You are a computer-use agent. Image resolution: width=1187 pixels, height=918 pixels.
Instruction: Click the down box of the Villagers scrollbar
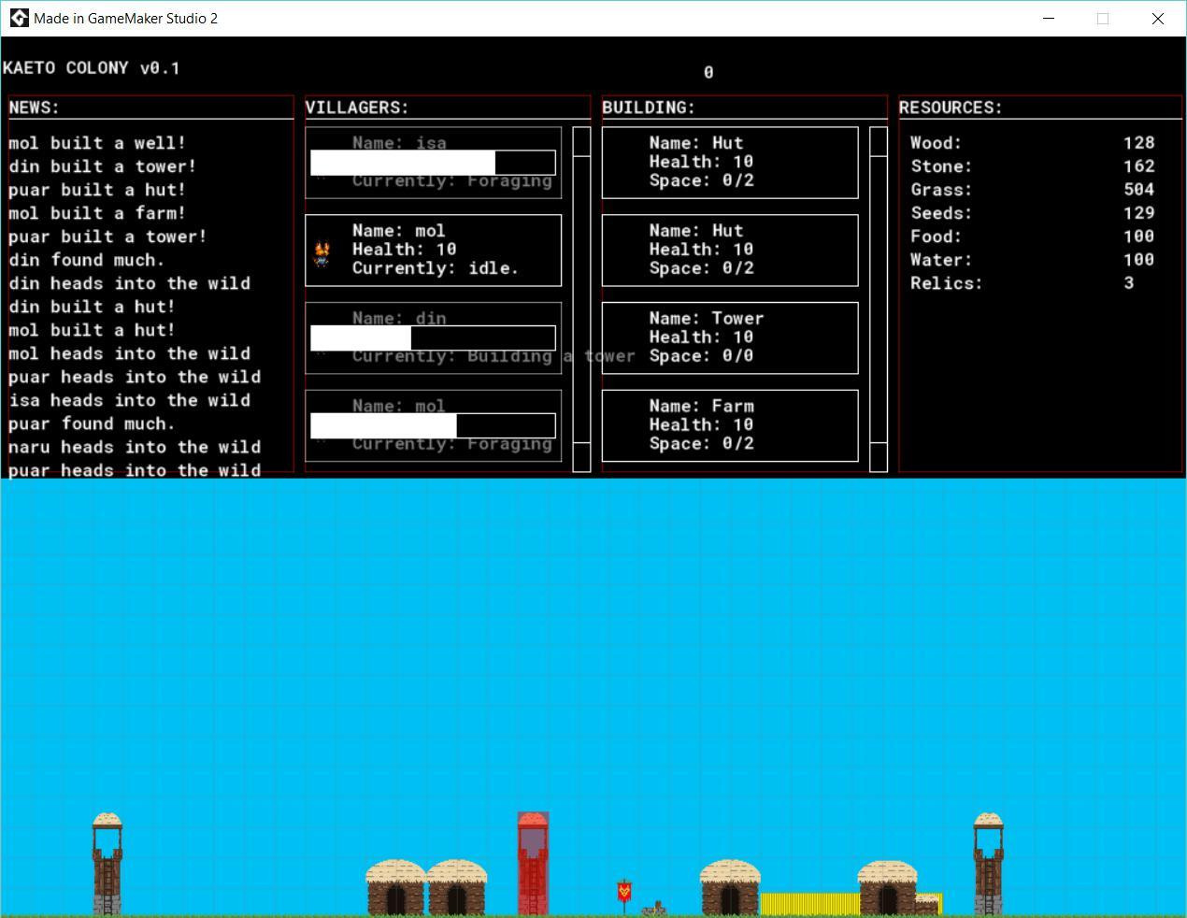pos(581,457)
